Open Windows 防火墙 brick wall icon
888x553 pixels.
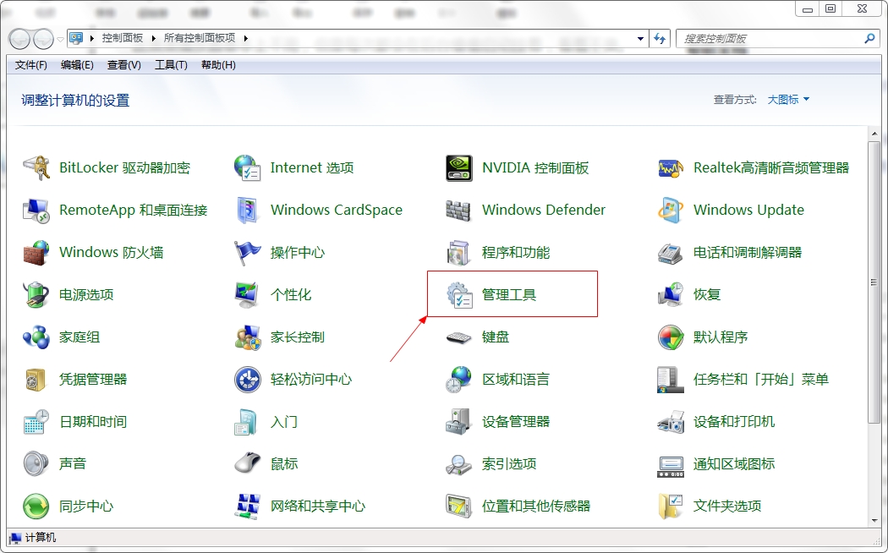pyautogui.click(x=36, y=253)
